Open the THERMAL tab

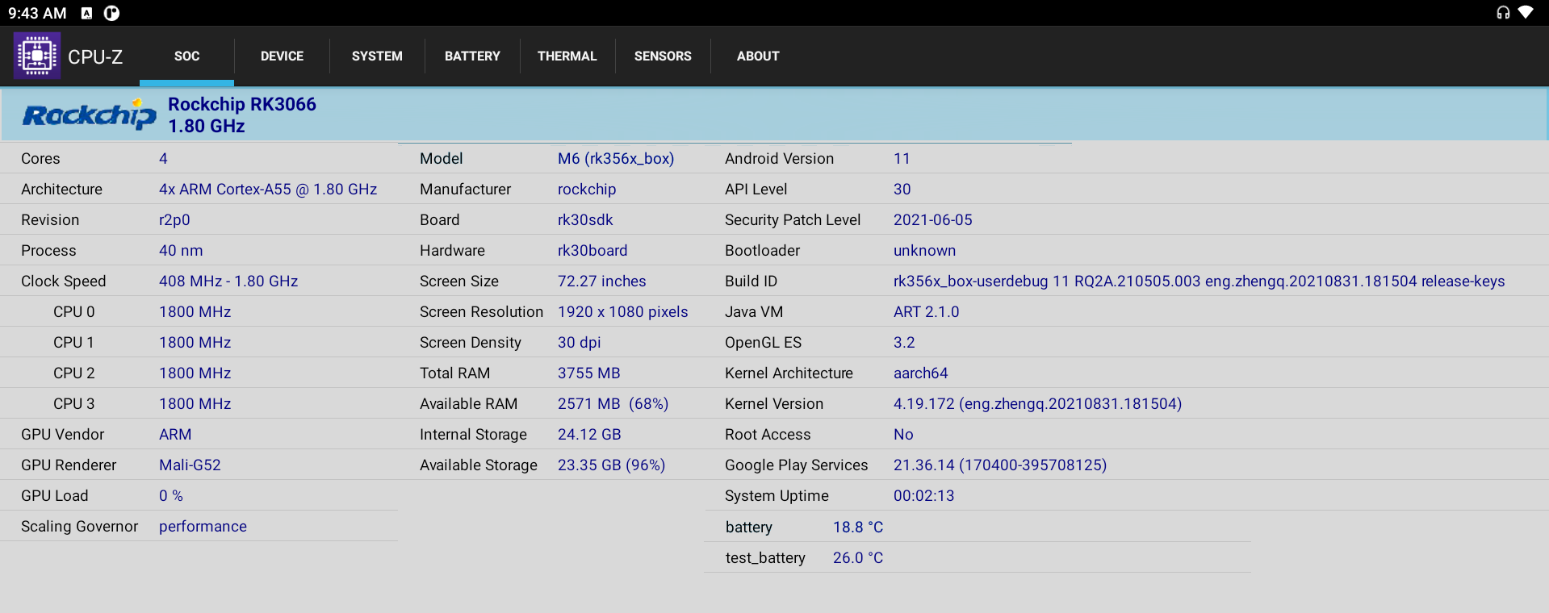click(x=567, y=56)
